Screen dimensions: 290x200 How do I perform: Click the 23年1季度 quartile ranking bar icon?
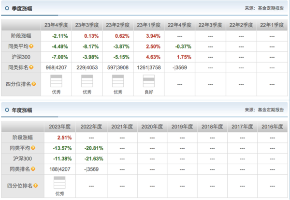click(x=149, y=81)
